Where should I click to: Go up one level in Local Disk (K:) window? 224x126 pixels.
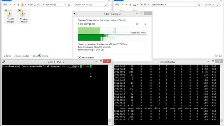130,5
